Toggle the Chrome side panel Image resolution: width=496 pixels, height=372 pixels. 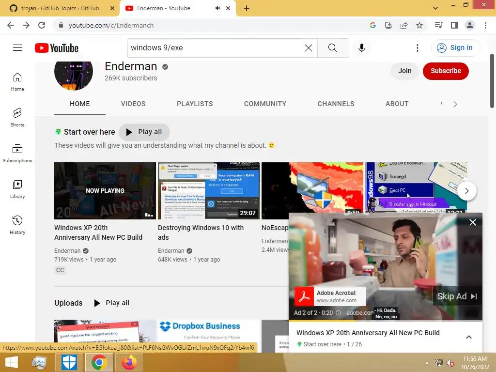(454, 25)
